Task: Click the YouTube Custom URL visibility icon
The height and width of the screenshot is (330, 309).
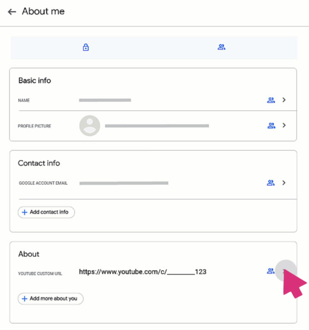Action: (271, 271)
